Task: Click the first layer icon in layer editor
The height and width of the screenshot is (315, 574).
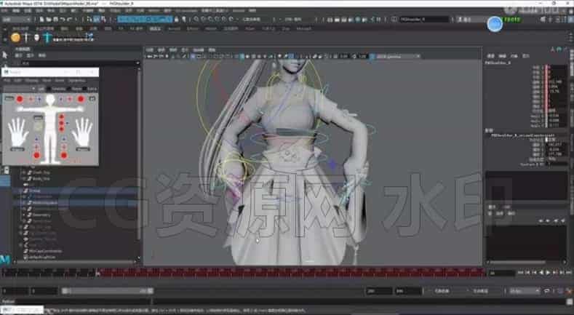Action: pos(541,220)
